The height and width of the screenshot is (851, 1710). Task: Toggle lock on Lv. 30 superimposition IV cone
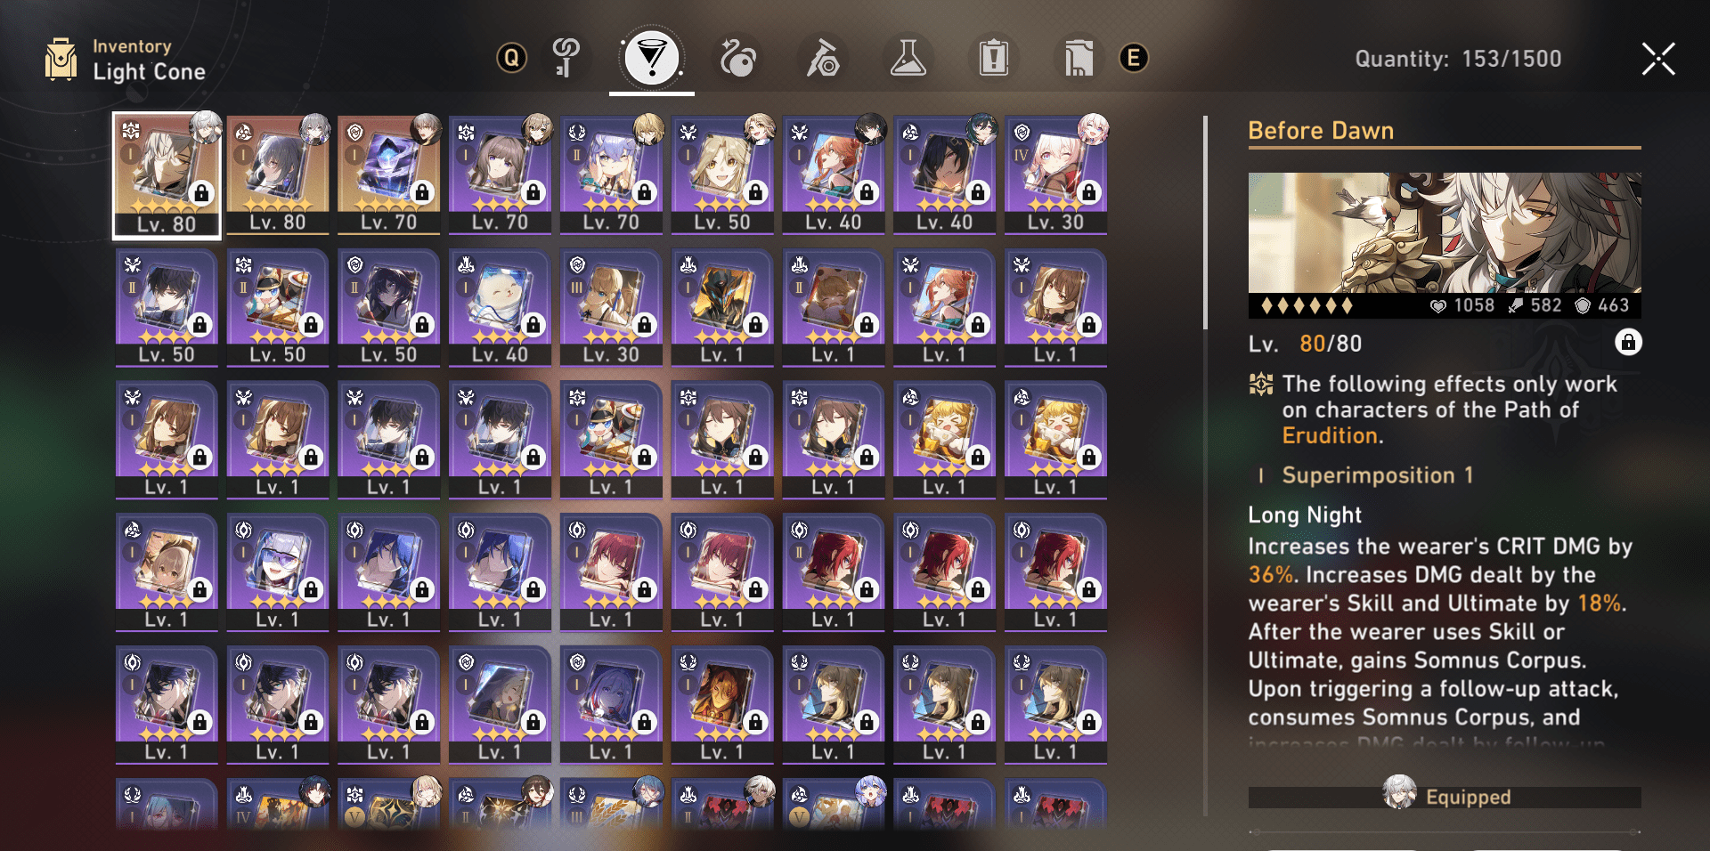pos(1089,192)
